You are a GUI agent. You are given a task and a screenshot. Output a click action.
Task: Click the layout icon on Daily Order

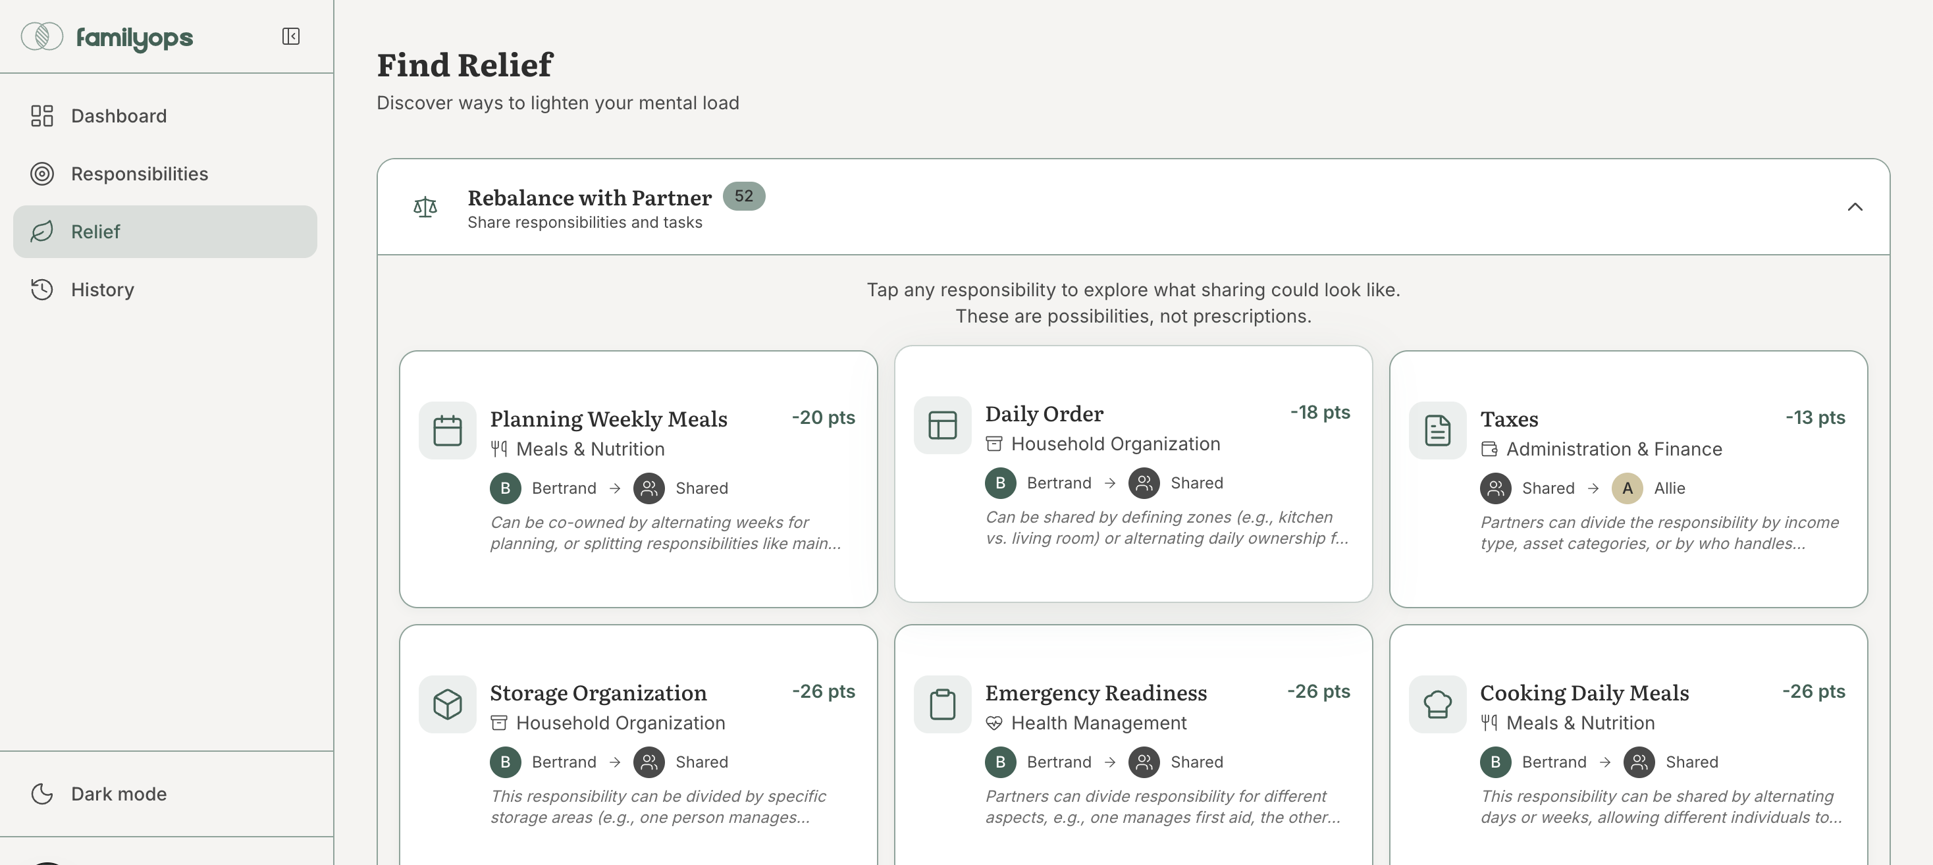pos(941,425)
